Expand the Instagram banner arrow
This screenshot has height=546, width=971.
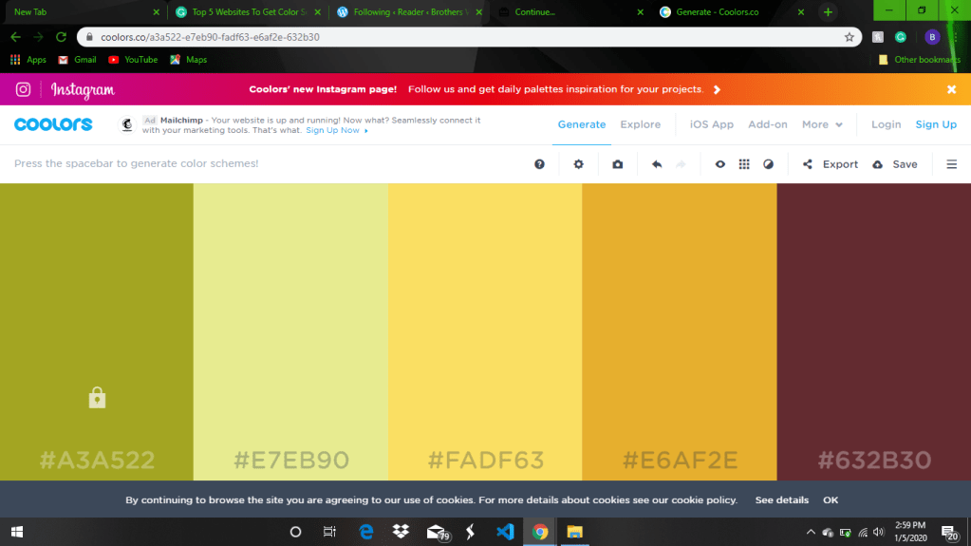(718, 89)
